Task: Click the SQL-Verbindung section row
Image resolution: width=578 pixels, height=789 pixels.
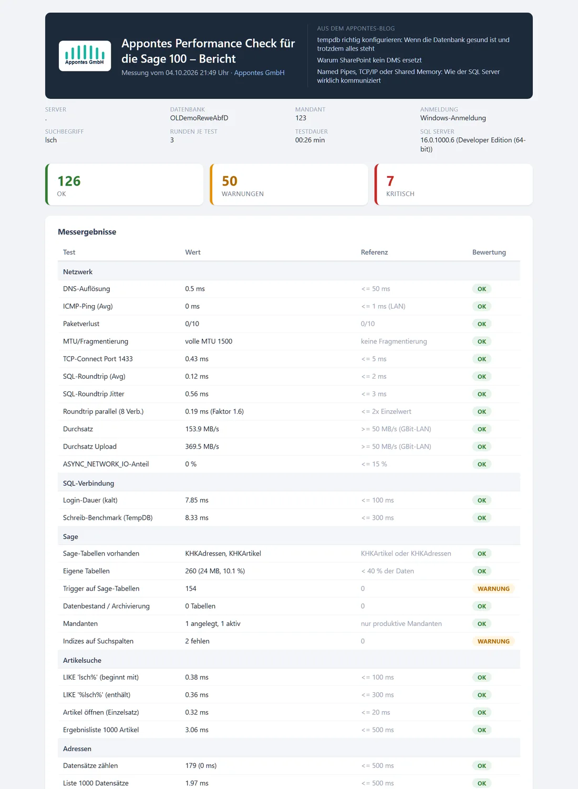Action: (x=289, y=483)
